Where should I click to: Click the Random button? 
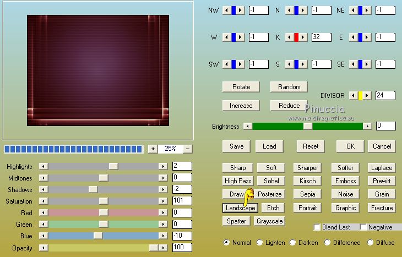(289, 87)
